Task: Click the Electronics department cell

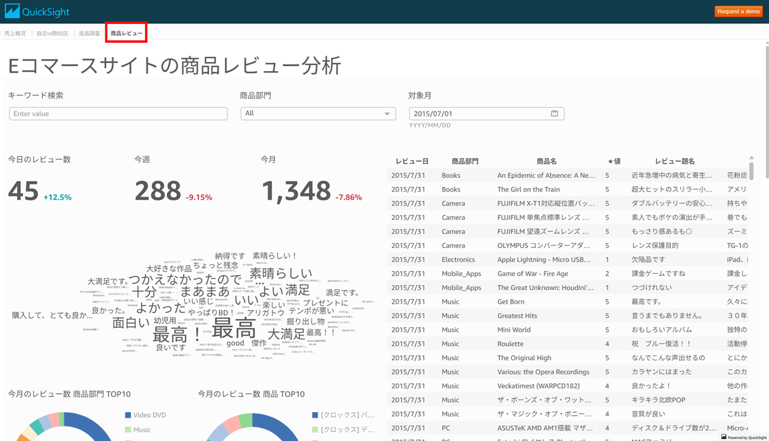Action: tap(458, 260)
